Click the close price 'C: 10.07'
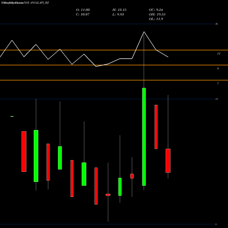 pyautogui.click(x=83, y=15)
